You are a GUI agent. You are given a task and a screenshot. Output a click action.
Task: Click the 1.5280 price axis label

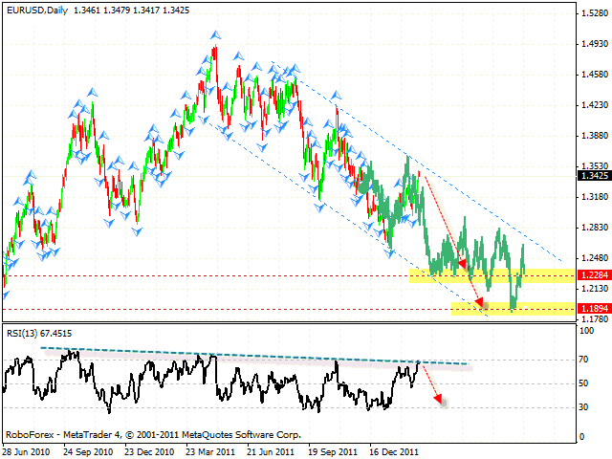[x=591, y=13]
